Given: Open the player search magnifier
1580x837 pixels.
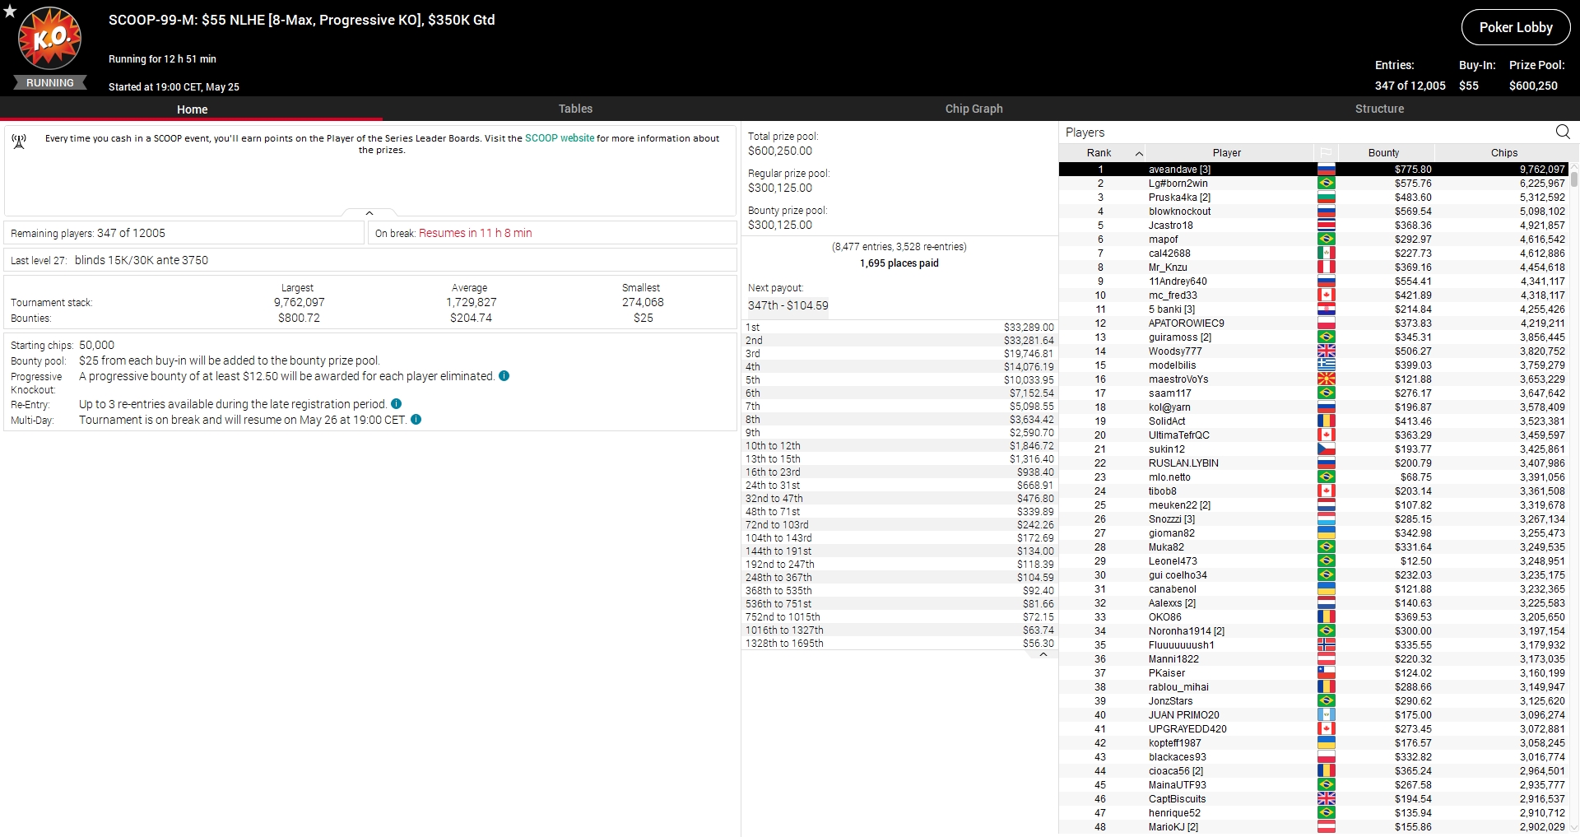Looking at the screenshot, I should pos(1563,132).
